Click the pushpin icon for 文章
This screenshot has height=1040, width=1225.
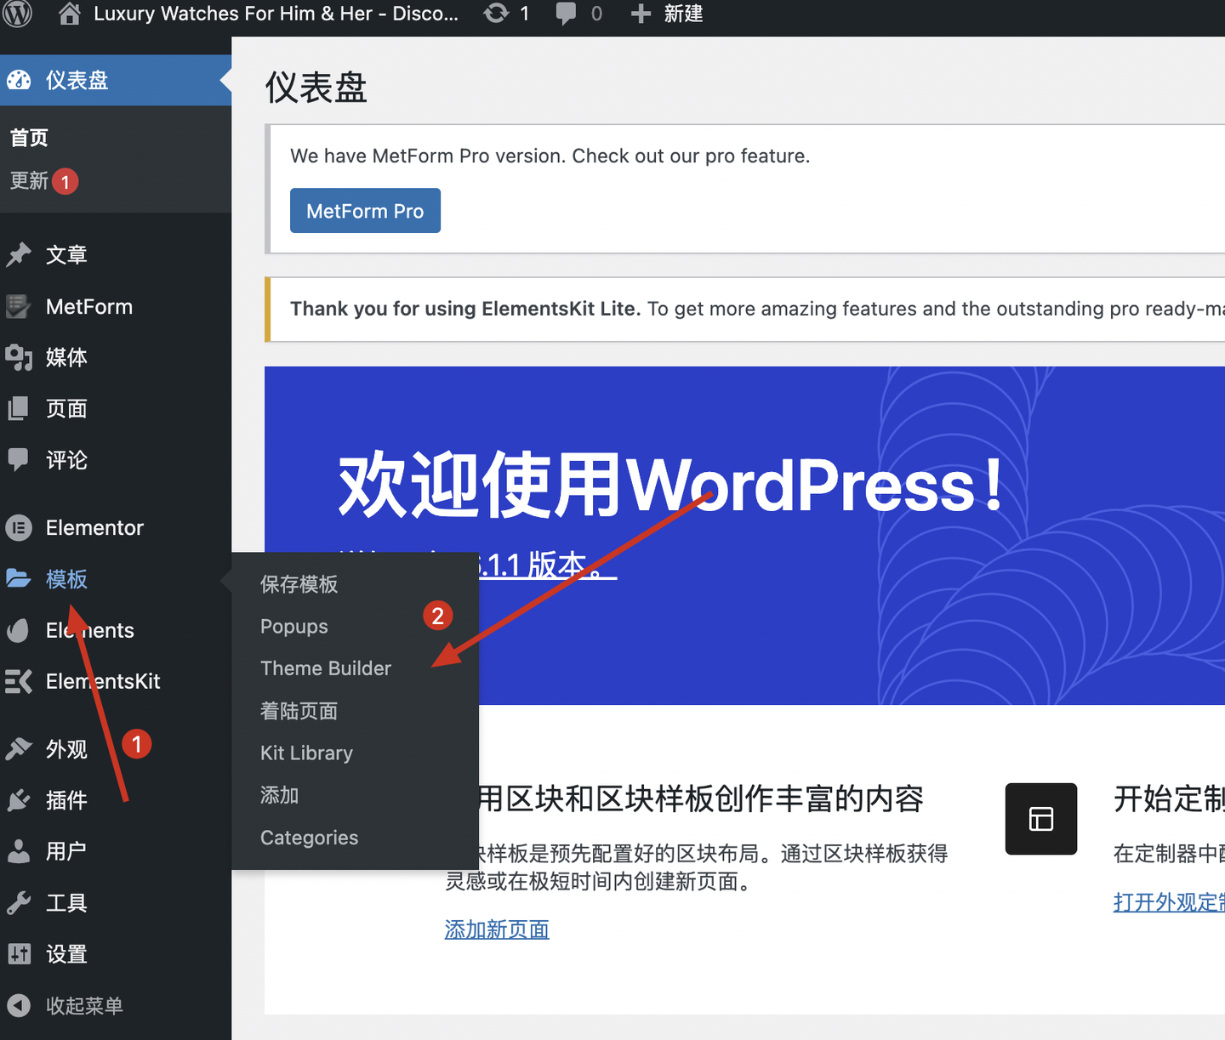pyautogui.click(x=19, y=254)
